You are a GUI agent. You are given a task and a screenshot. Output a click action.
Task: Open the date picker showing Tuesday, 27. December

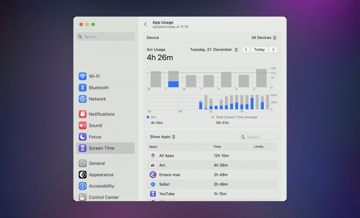pos(214,50)
